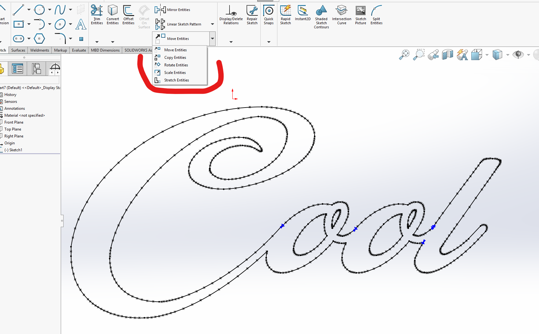Expand Circle tool dropdown arrow
The image size is (539, 334).
pos(50,10)
